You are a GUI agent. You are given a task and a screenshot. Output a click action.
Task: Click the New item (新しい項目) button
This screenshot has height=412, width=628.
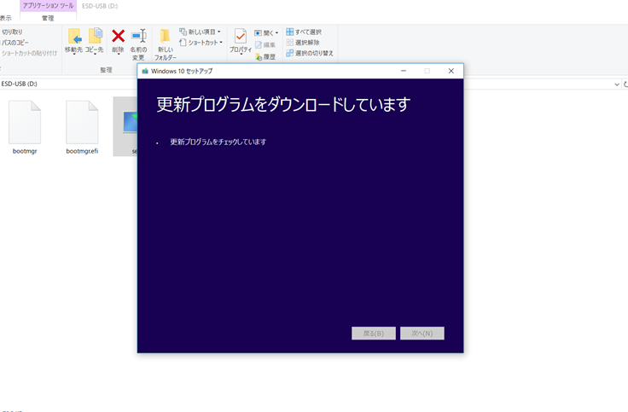click(200, 32)
